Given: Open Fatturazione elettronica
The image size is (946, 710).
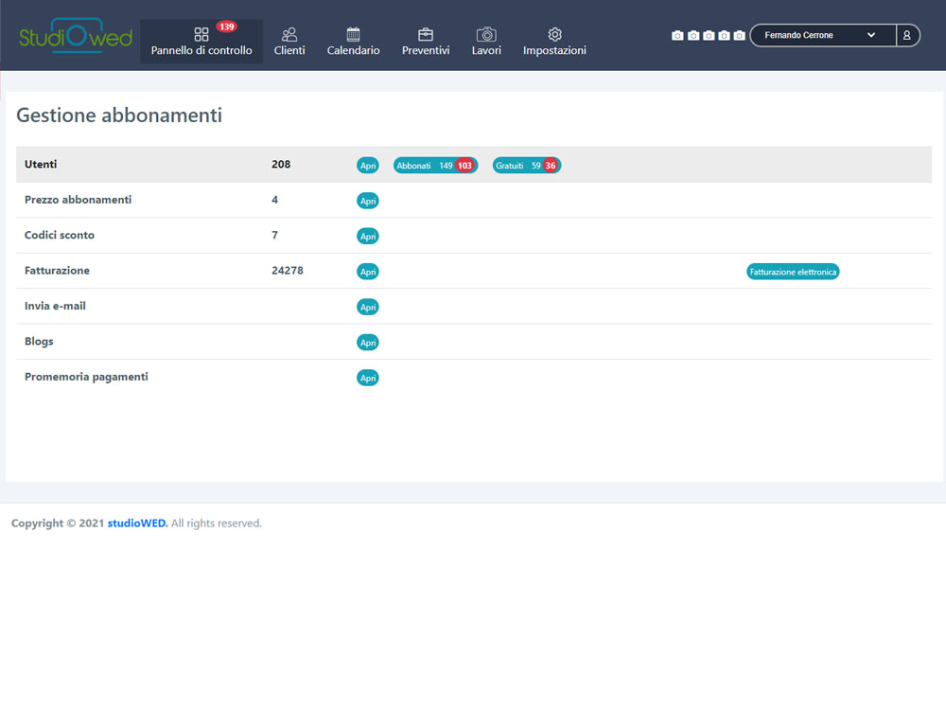Looking at the screenshot, I should 793,271.
